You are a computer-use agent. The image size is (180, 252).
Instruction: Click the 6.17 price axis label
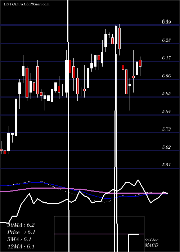[166, 58]
